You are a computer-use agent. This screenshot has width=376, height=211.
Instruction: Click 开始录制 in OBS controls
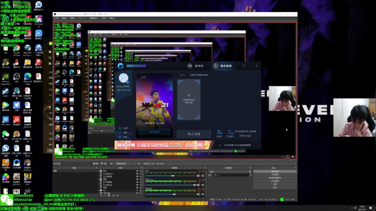click(275, 174)
